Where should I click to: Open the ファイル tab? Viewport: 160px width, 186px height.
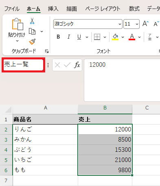click(x=12, y=9)
